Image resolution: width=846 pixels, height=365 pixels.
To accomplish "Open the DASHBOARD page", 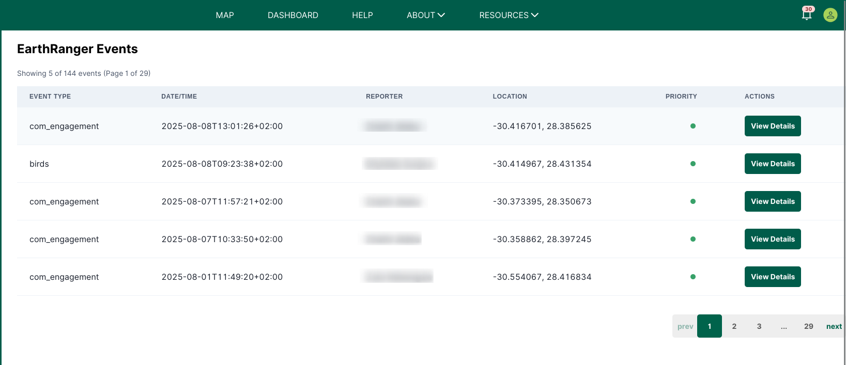I will point(293,15).
